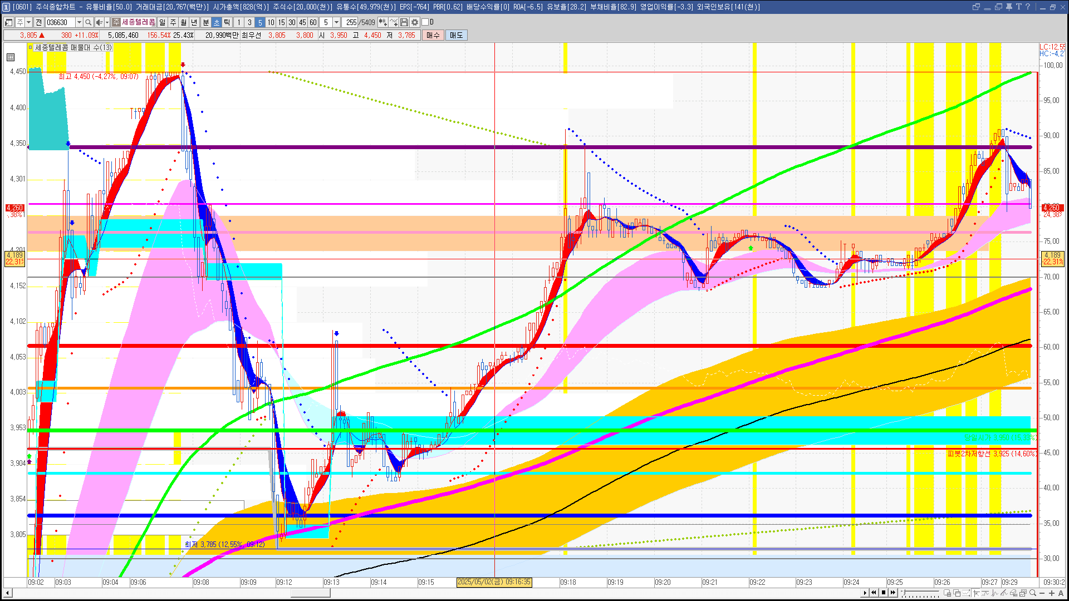
Task: Click the zoom magnifier icon at bottom right
Action: (1033, 593)
